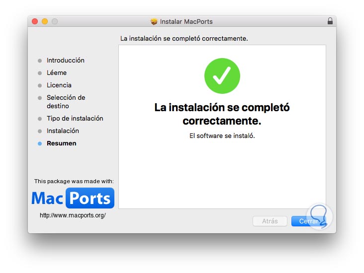Select the Licencia step
The width and height of the screenshot is (364, 273).
pyautogui.click(x=59, y=85)
